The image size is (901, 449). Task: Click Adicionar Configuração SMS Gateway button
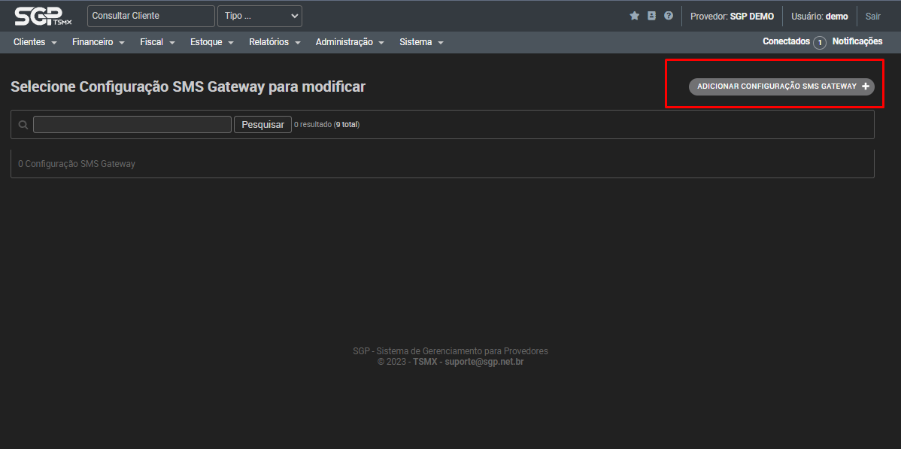click(x=781, y=86)
